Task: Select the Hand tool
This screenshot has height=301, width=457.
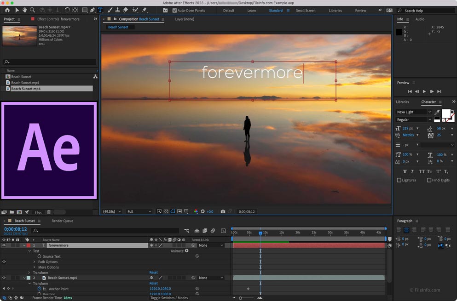Action: (x=25, y=10)
